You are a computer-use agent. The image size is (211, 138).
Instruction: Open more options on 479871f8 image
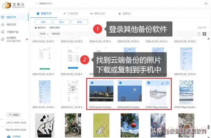point(167,83)
